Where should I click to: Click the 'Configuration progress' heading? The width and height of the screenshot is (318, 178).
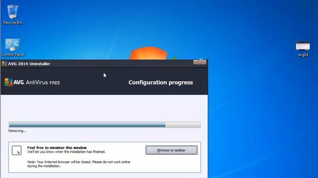160,83
